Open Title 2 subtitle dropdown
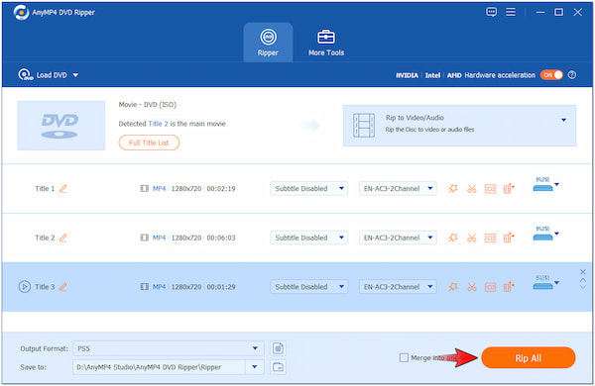Screen dimensions: 595x386 (308, 238)
